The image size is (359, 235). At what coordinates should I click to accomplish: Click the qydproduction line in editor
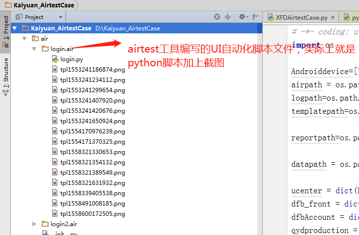point(325,230)
